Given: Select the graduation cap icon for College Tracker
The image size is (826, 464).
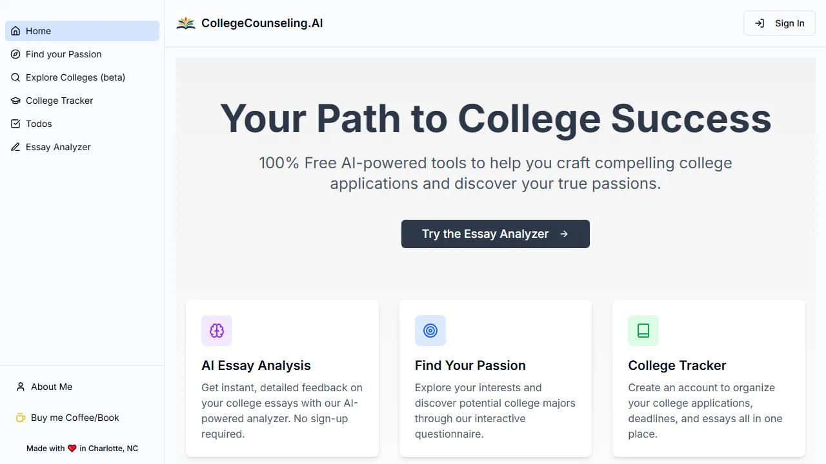Looking at the screenshot, I should [15, 101].
